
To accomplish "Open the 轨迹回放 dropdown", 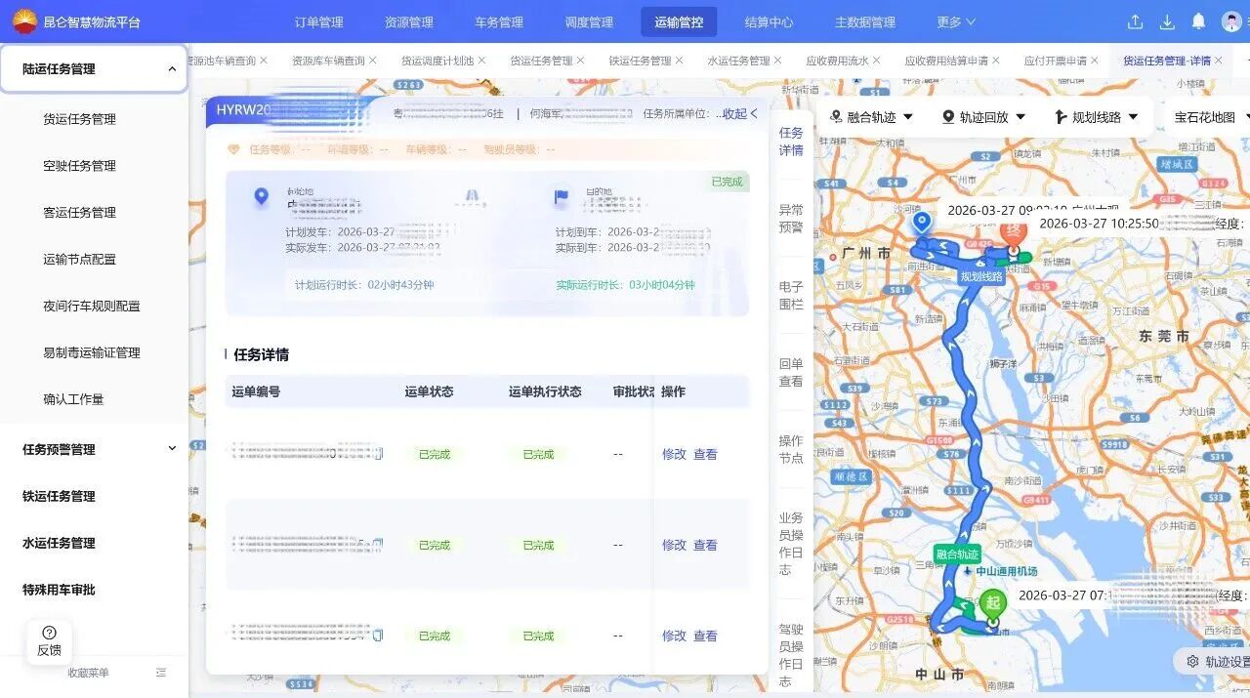I will point(983,117).
